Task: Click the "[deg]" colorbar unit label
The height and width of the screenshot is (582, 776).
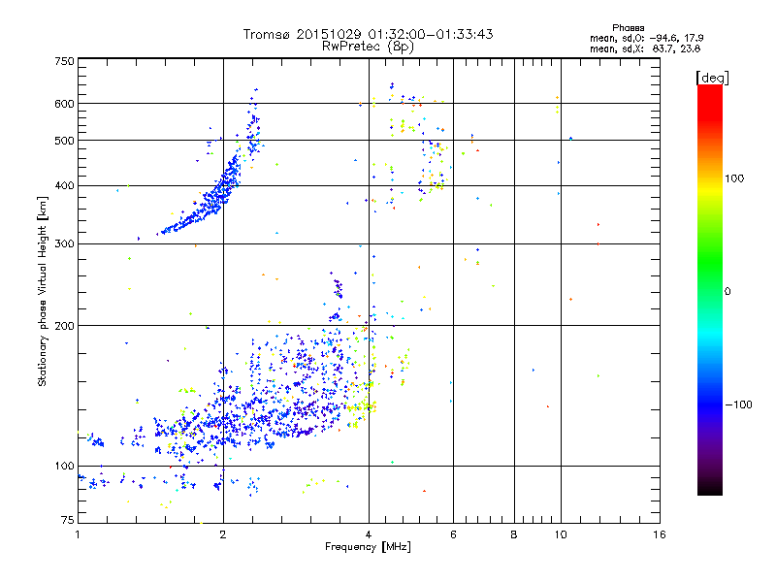Action: click(712, 78)
